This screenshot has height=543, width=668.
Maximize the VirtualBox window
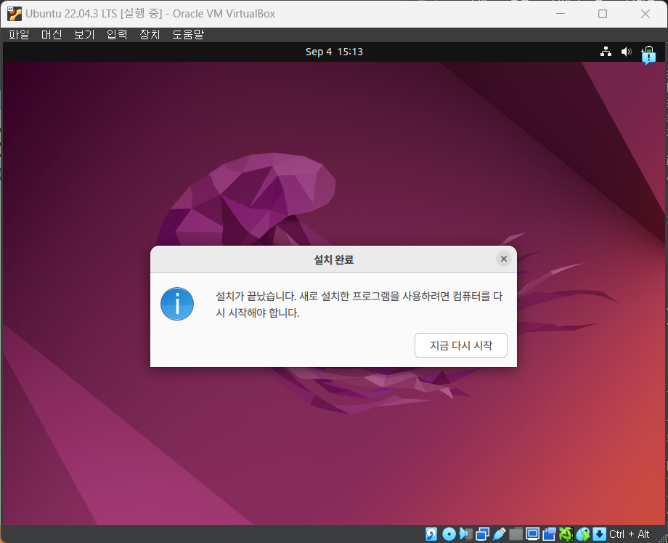(x=603, y=14)
